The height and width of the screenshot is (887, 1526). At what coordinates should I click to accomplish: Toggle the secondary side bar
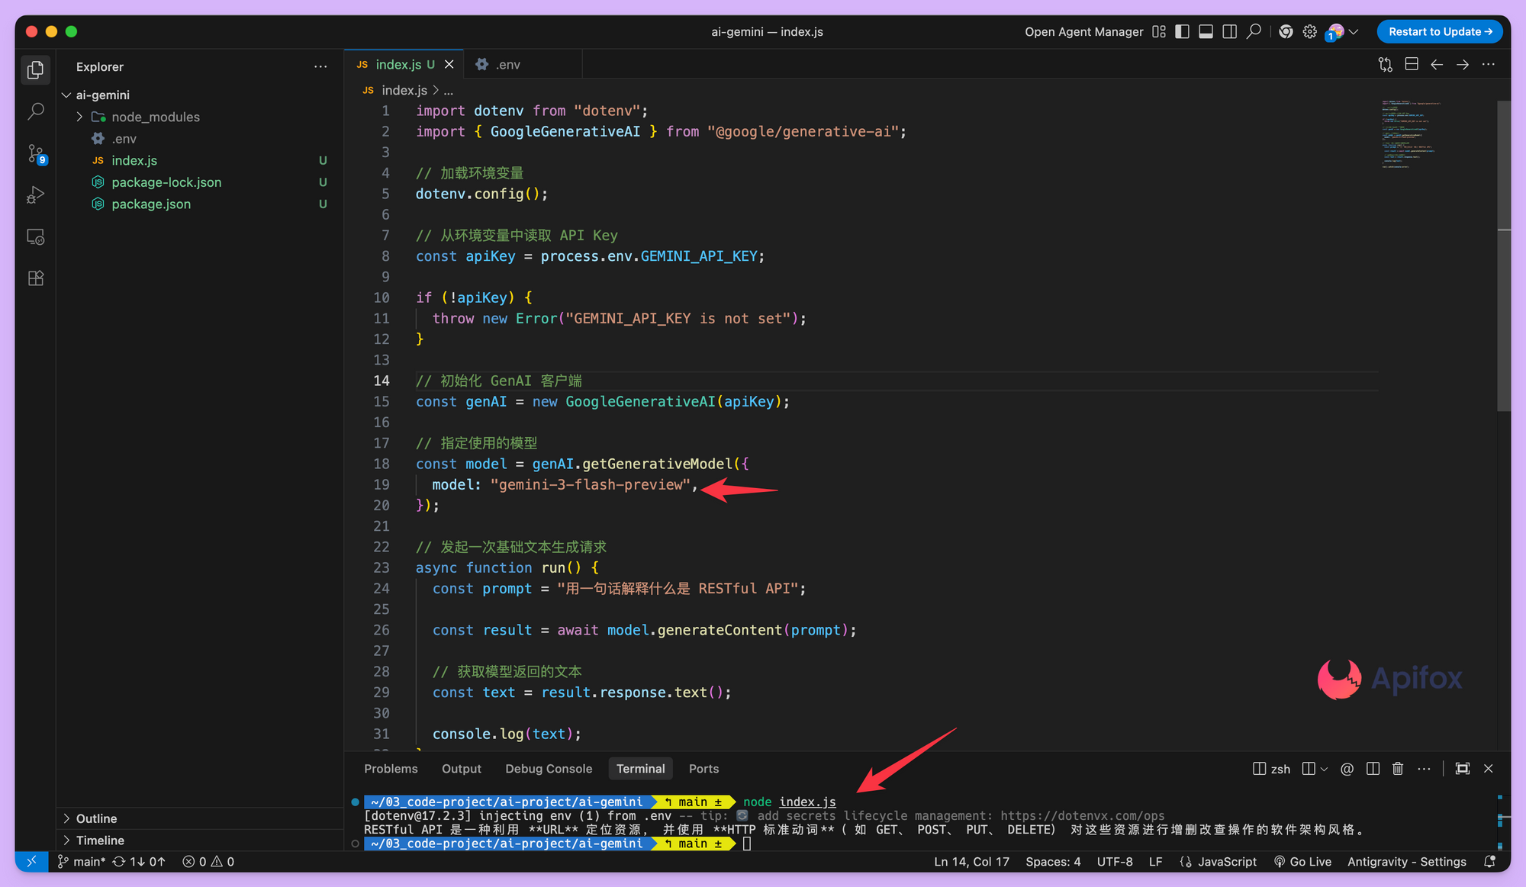click(1229, 32)
